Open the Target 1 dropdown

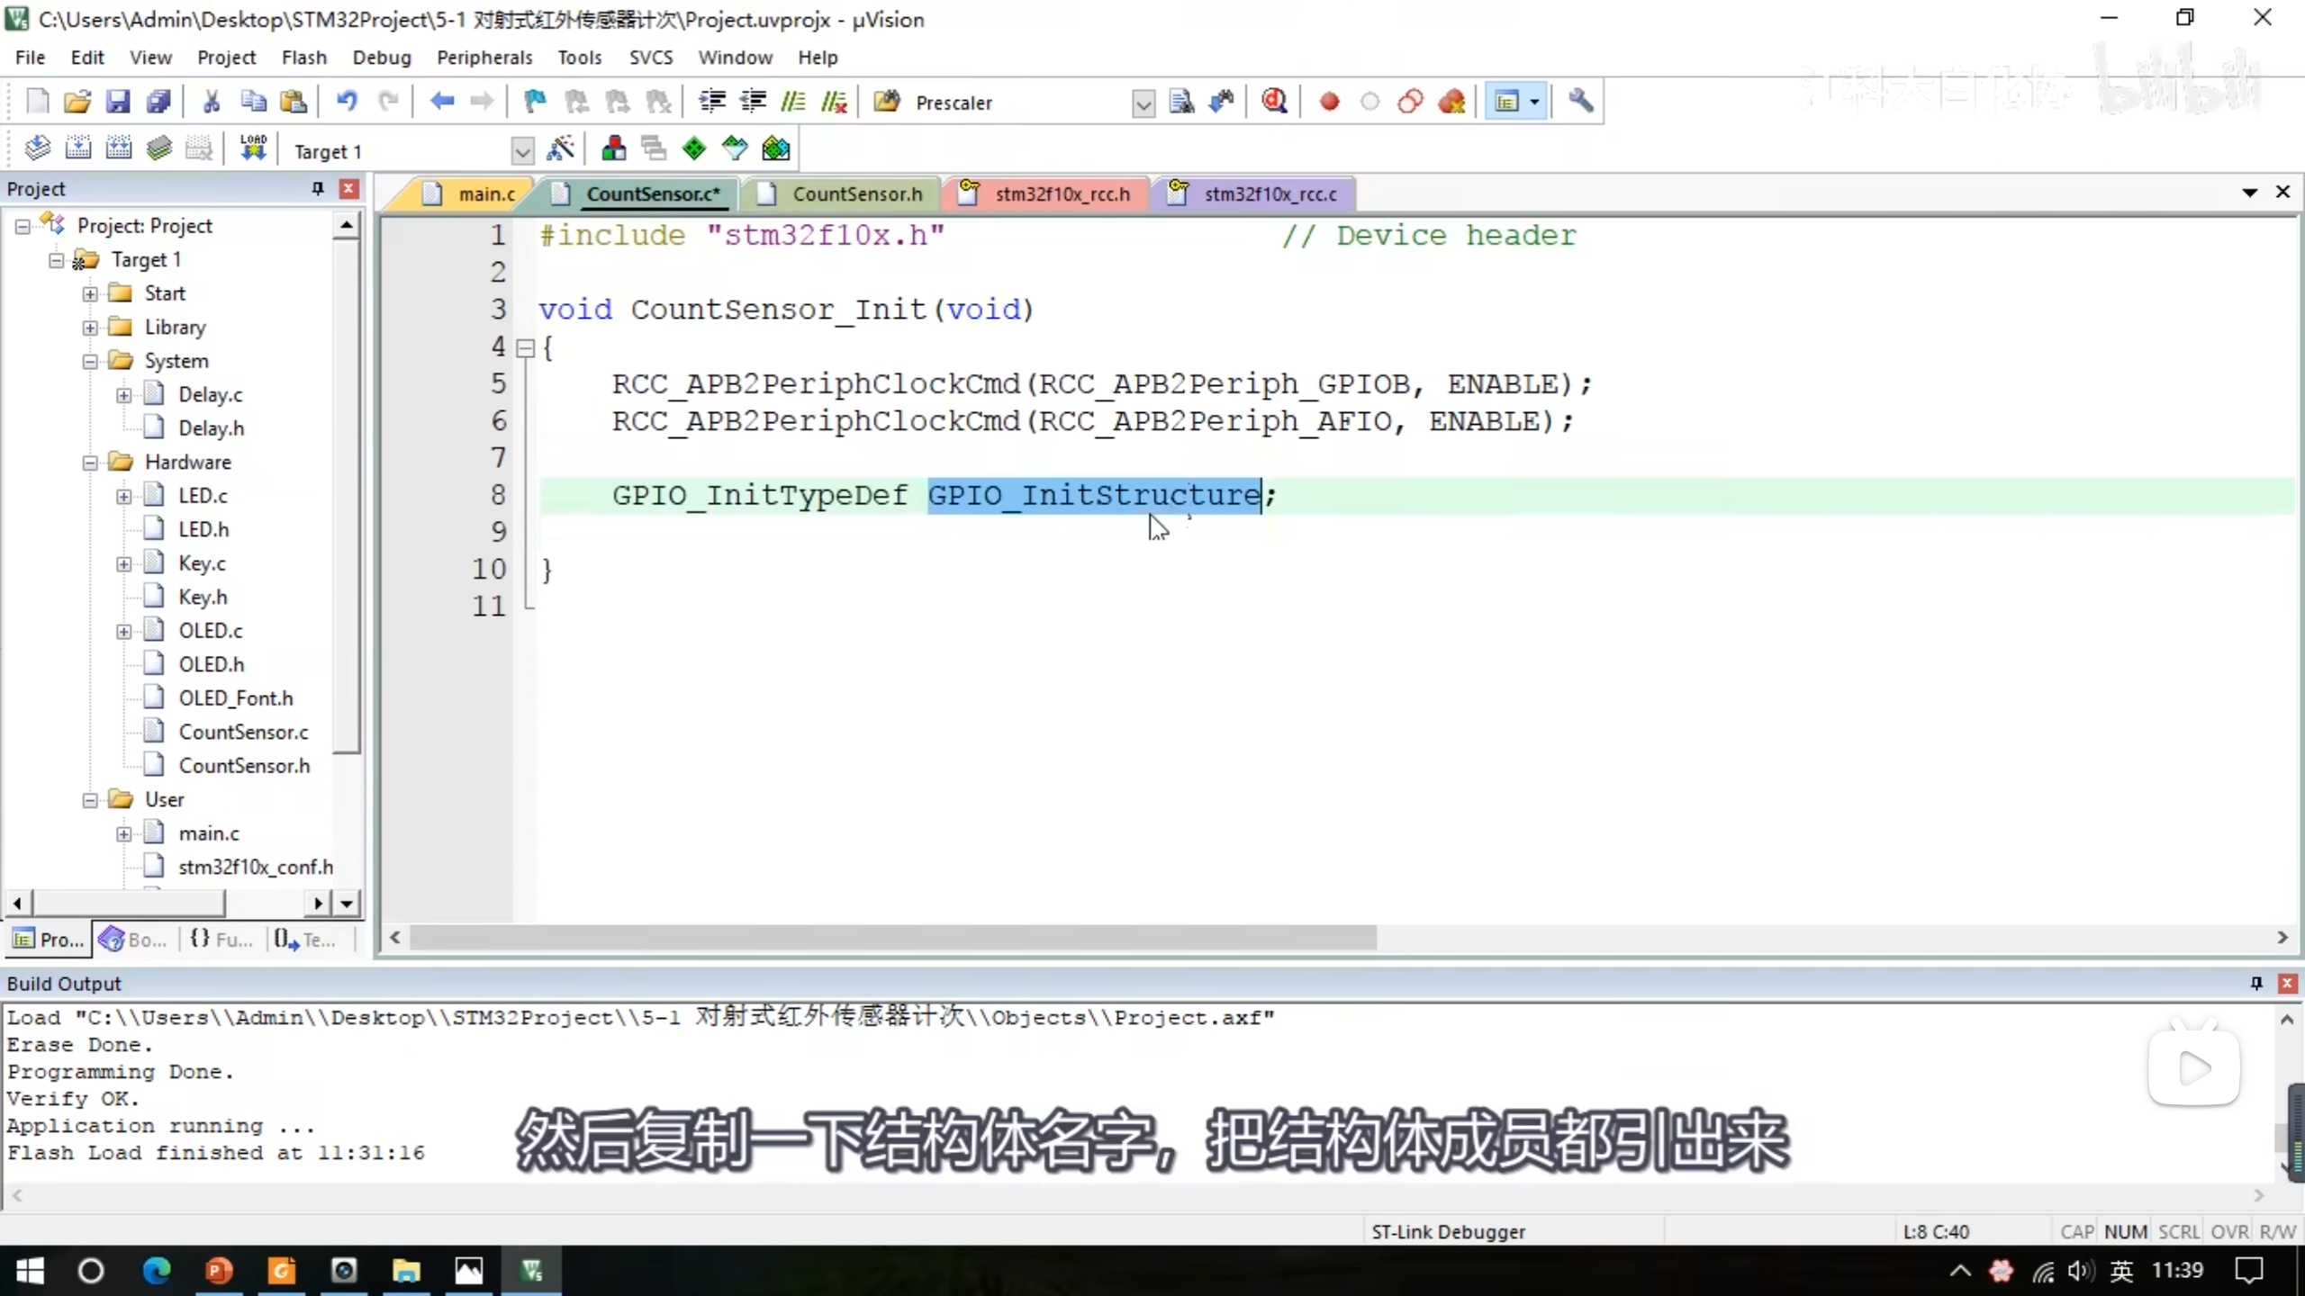point(522,151)
